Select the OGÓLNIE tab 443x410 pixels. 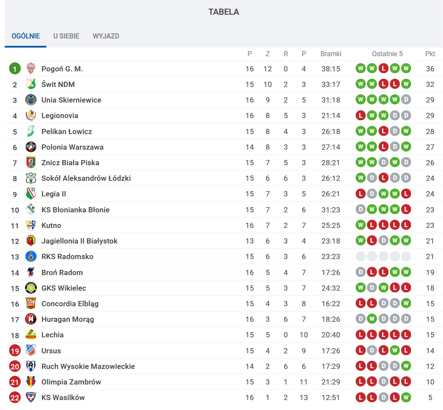click(x=26, y=36)
